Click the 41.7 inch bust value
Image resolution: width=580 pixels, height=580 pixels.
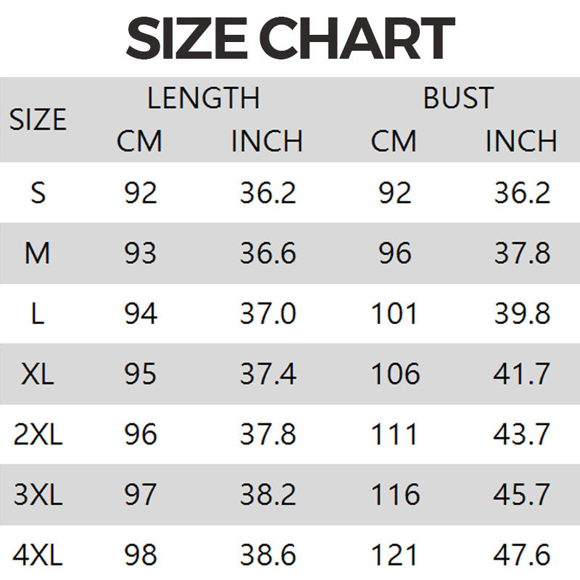(x=522, y=374)
